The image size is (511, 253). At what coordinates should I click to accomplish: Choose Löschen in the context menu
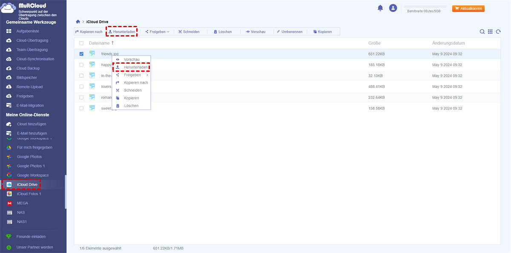(131, 106)
